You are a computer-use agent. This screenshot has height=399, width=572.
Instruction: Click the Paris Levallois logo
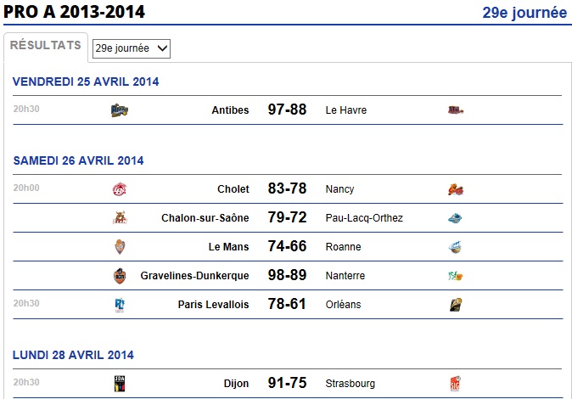(120, 305)
